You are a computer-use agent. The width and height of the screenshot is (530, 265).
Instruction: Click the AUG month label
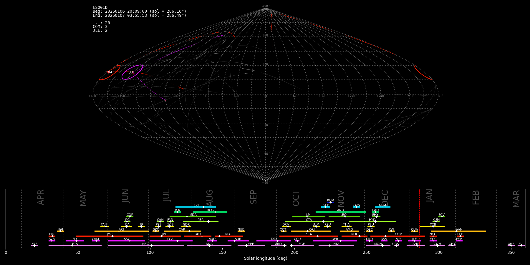tap(210, 197)
